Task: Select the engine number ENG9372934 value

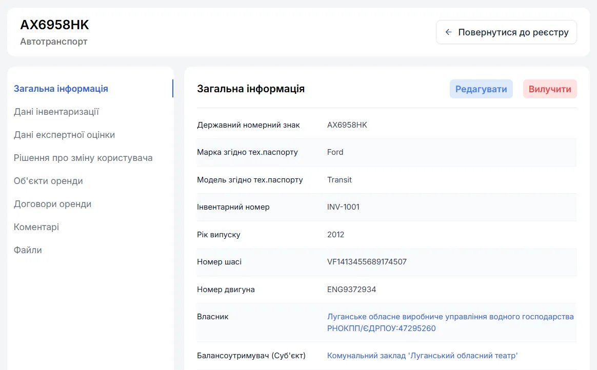Action: (351, 290)
